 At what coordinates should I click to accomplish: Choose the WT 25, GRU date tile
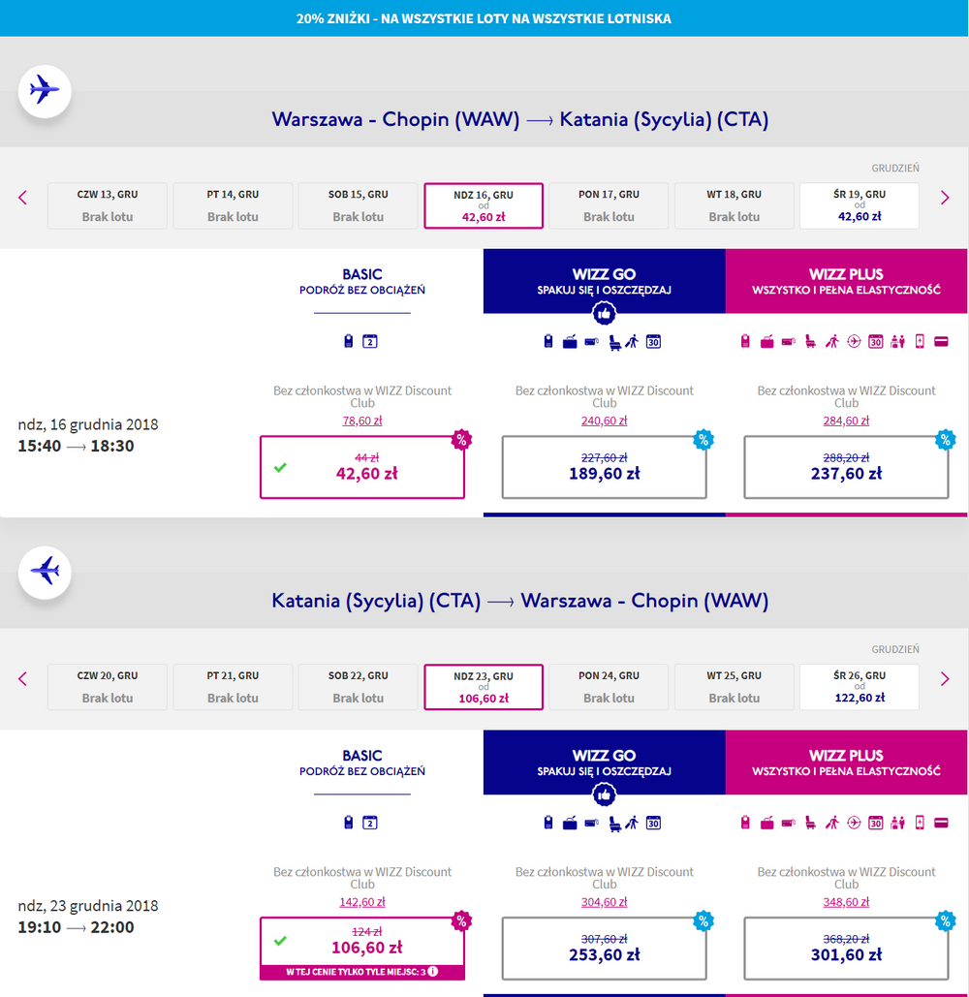pos(734,687)
